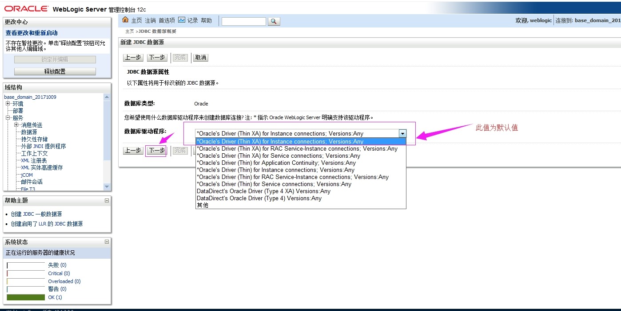Select Oracle's Driver (Thin) for Instance connections

point(301,170)
